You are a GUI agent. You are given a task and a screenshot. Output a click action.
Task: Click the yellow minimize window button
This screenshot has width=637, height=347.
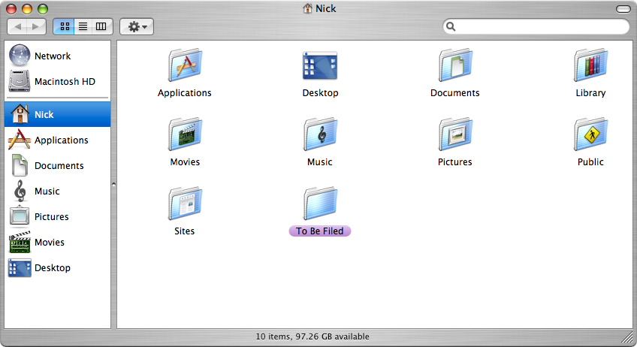pyautogui.click(x=27, y=9)
